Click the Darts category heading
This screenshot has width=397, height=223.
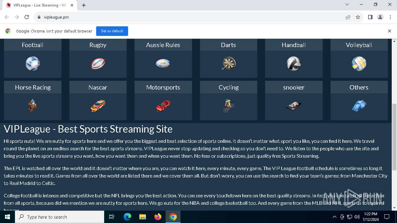[229, 45]
